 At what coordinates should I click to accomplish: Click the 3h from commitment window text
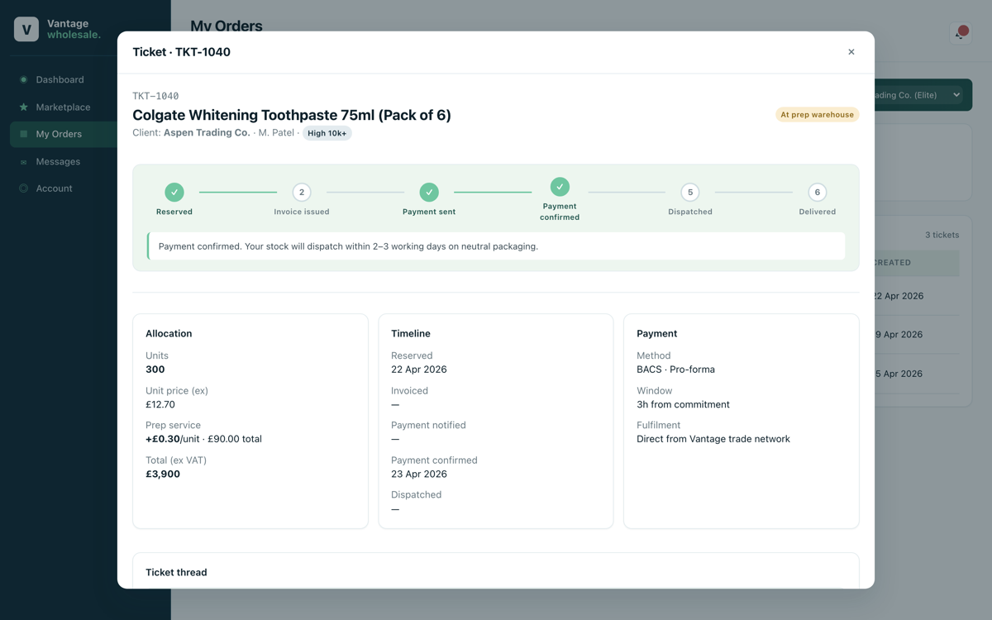coord(683,404)
